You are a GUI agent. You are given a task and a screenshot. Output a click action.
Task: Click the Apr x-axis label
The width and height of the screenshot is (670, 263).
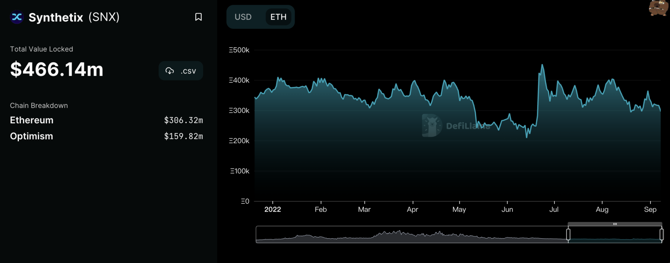pyautogui.click(x=412, y=210)
